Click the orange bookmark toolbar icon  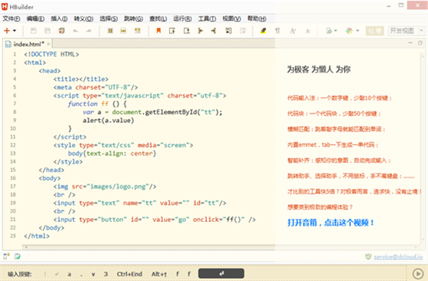158,30
